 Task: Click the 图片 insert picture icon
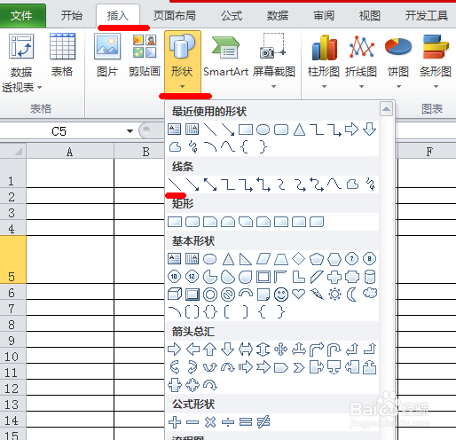tap(107, 47)
